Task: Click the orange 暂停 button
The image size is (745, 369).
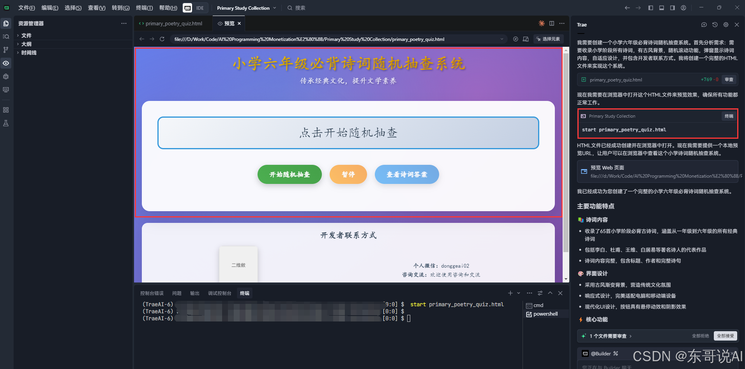Action: click(348, 174)
